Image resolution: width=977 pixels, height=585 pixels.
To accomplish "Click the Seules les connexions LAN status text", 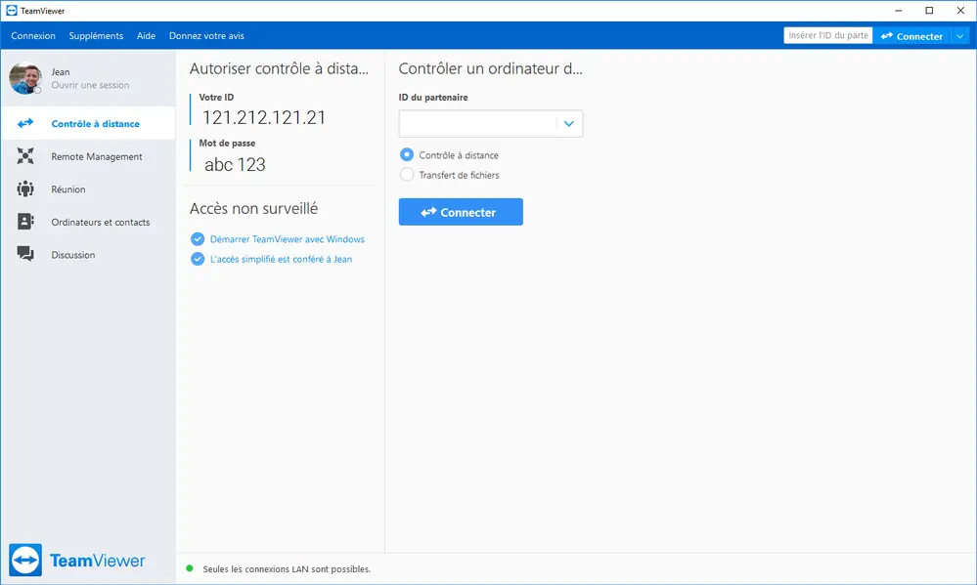I will 287,568.
